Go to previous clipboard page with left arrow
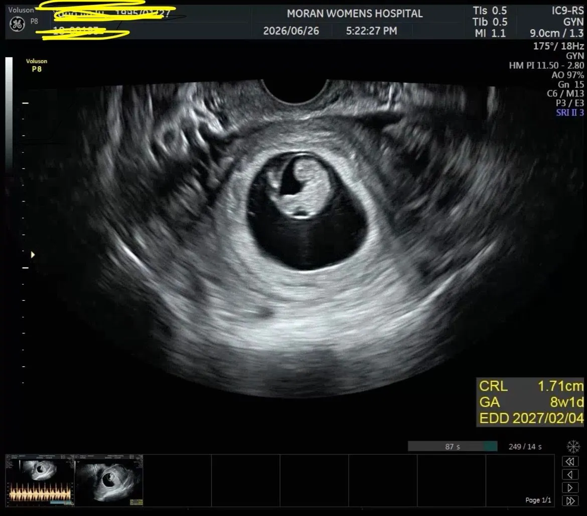The height and width of the screenshot is (516, 587). (x=570, y=475)
